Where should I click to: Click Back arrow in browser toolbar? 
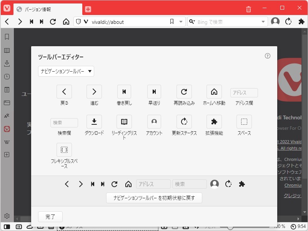pyautogui.click(x=7, y=22)
